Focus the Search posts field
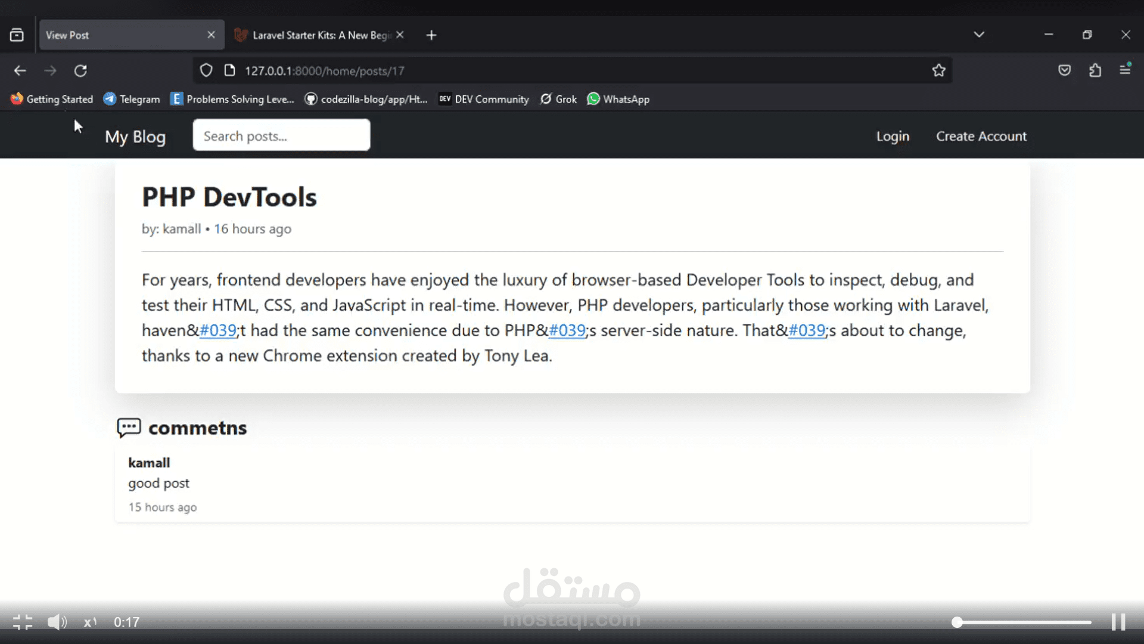Image resolution: width=1144 pixels, height=644 pixels. pos(281,135)
